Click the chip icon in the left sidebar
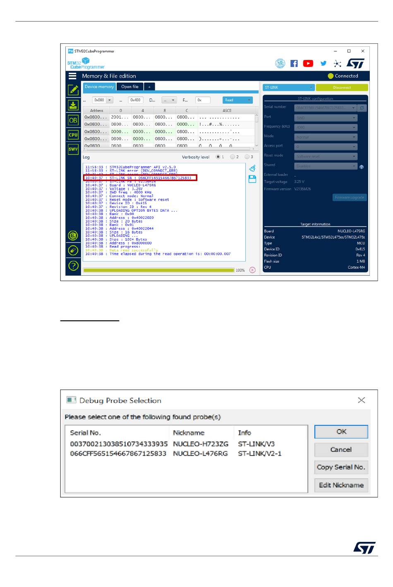The image size is (393, 587). click(73, 236)
